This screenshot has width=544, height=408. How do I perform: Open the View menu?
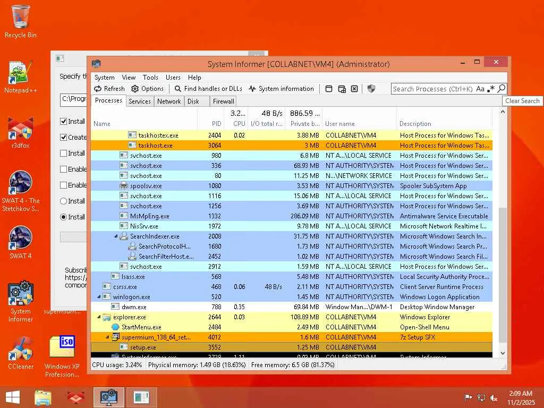[x=129, y=78]
